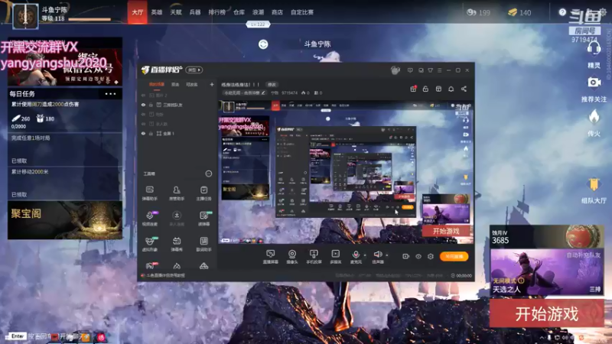Click the 天选之人 game mode card
The height and width of the screenshot is (344, 612).
pos(547,272)
